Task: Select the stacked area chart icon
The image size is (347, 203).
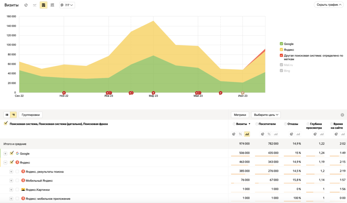Action: 43,5
